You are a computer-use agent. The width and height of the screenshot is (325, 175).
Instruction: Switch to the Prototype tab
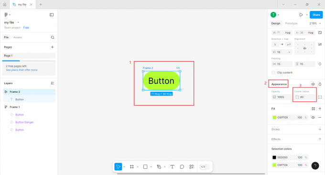[x=291, y=23]
